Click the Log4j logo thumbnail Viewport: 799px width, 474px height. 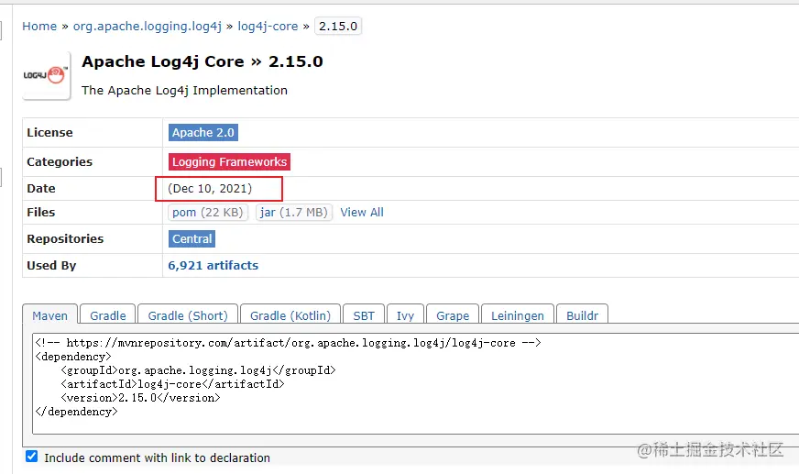pos(47,75)
